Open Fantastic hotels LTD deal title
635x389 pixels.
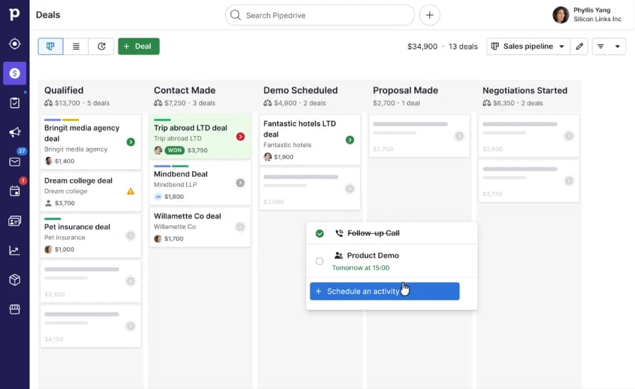pos(300,129)
